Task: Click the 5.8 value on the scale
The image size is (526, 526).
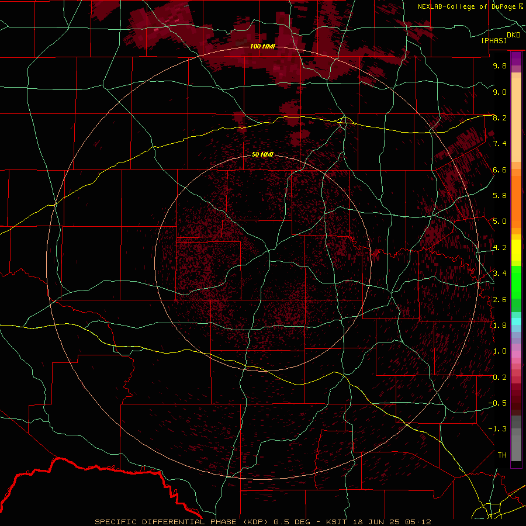Action: coord(500,196)
